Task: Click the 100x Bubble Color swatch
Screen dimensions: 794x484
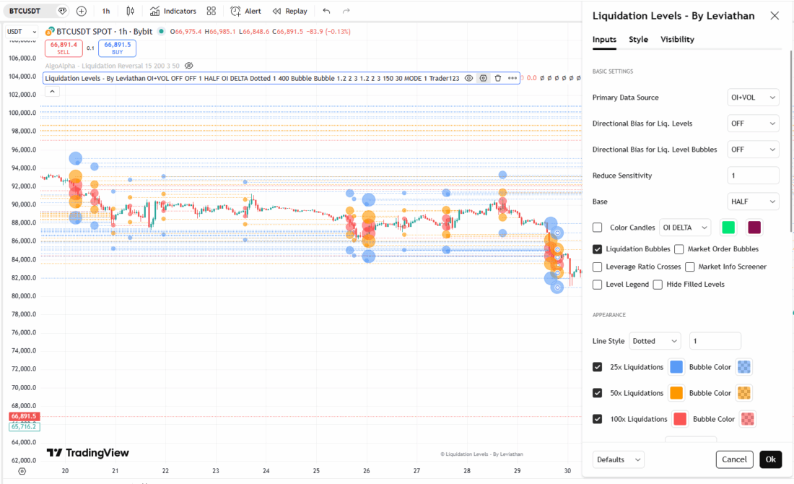Action: click(x=747, y=419)
